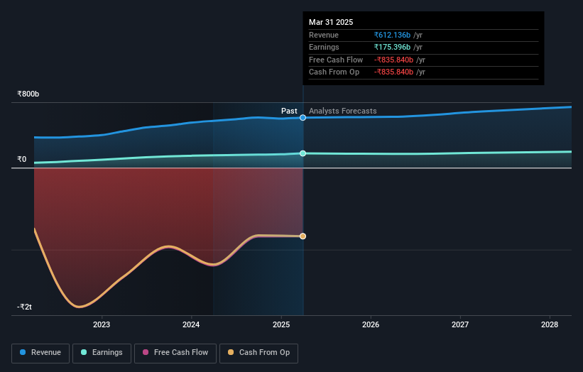Click the 2026 x-axis label
Image resolution: width=583 pixels, height=372 pixels.
371,324
